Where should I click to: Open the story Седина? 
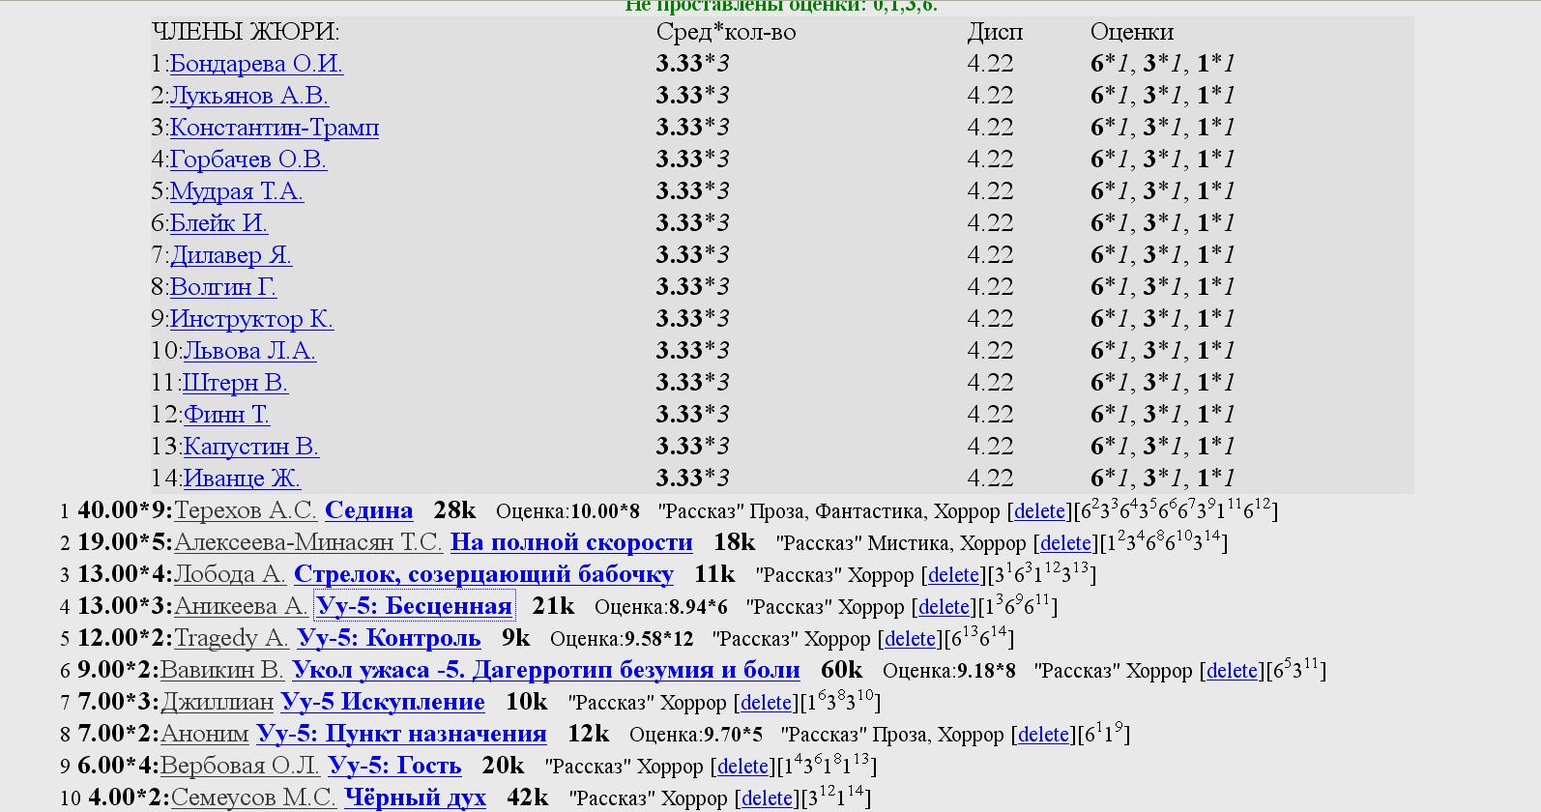(x=369, y=510)
